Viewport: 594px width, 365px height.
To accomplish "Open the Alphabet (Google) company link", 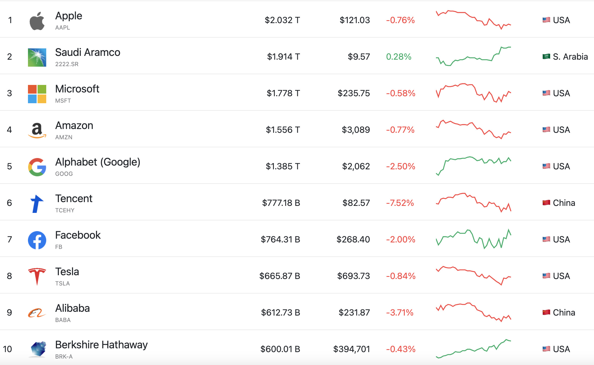I will tap(98, 162).
